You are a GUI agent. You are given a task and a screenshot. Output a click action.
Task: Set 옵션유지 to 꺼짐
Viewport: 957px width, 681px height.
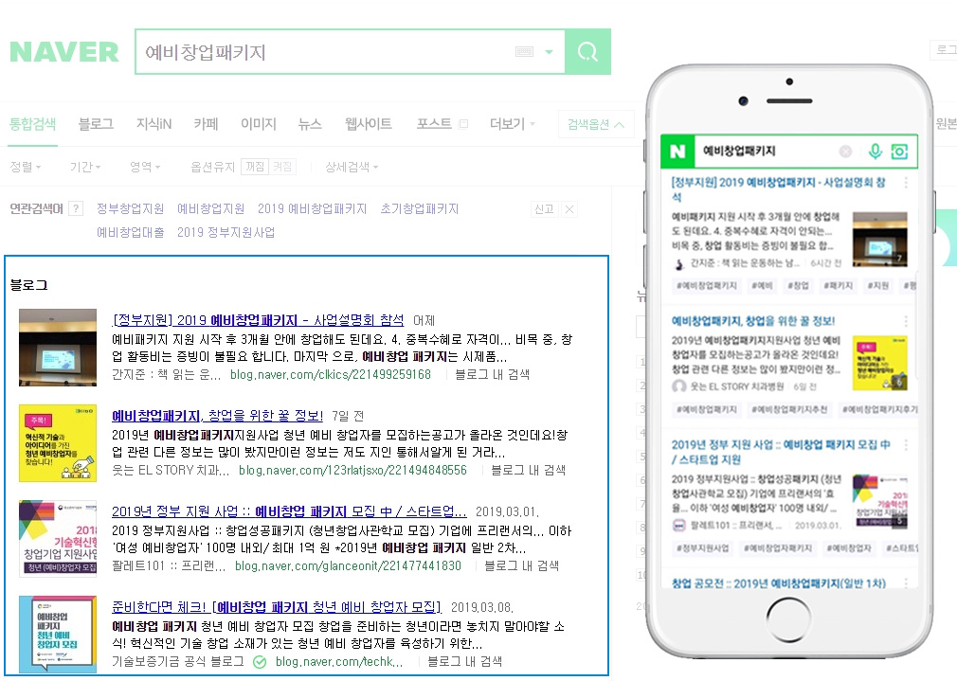pyautogui.click(x=255, y=167)
